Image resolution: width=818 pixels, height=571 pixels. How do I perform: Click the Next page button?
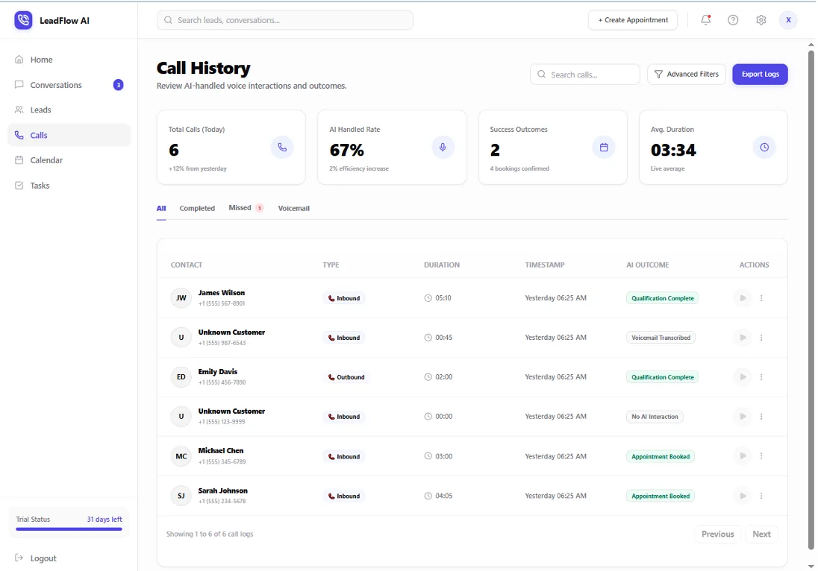tap(761, 534)
